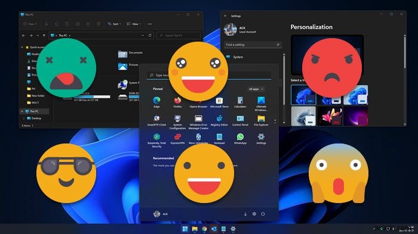Expand Desktop under This PC tree
The image size is (418, 234).
coord(24,118)
